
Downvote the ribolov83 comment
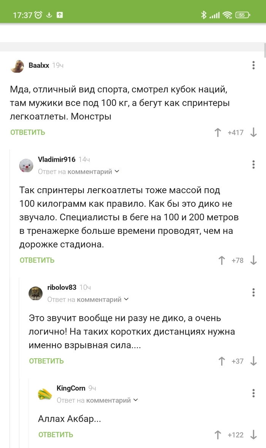(x=254, y=361)
